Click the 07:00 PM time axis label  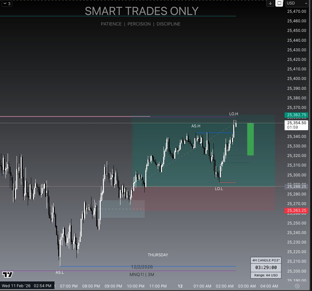69,286
